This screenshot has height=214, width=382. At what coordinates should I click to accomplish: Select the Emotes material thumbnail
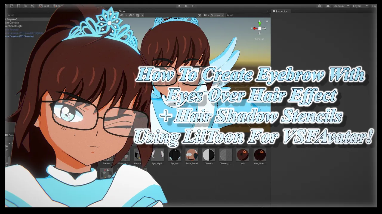(107, 157)
